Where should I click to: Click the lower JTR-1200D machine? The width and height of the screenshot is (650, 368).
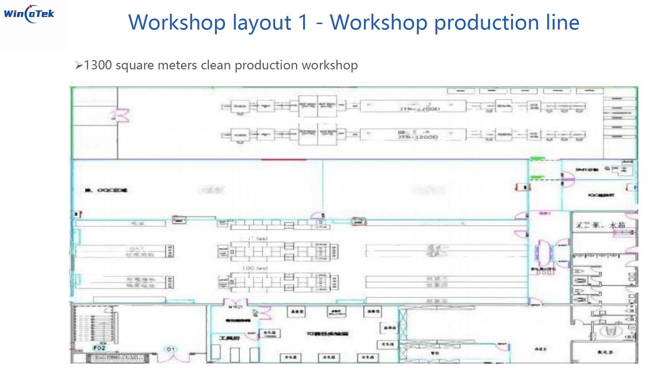pyautogui.click(x=413, y=135)
